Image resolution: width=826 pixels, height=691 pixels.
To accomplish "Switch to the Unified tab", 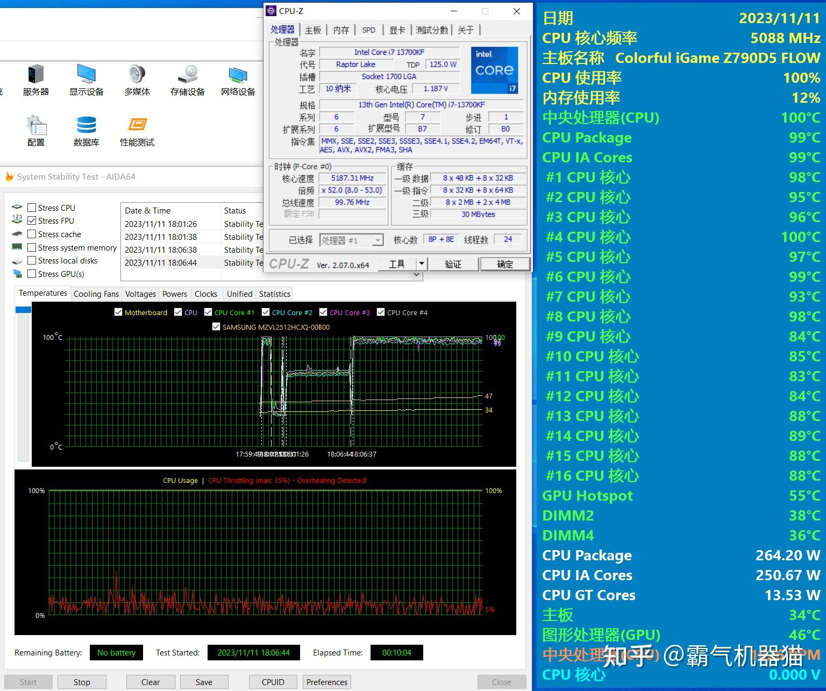I will (x=239, y=294).
